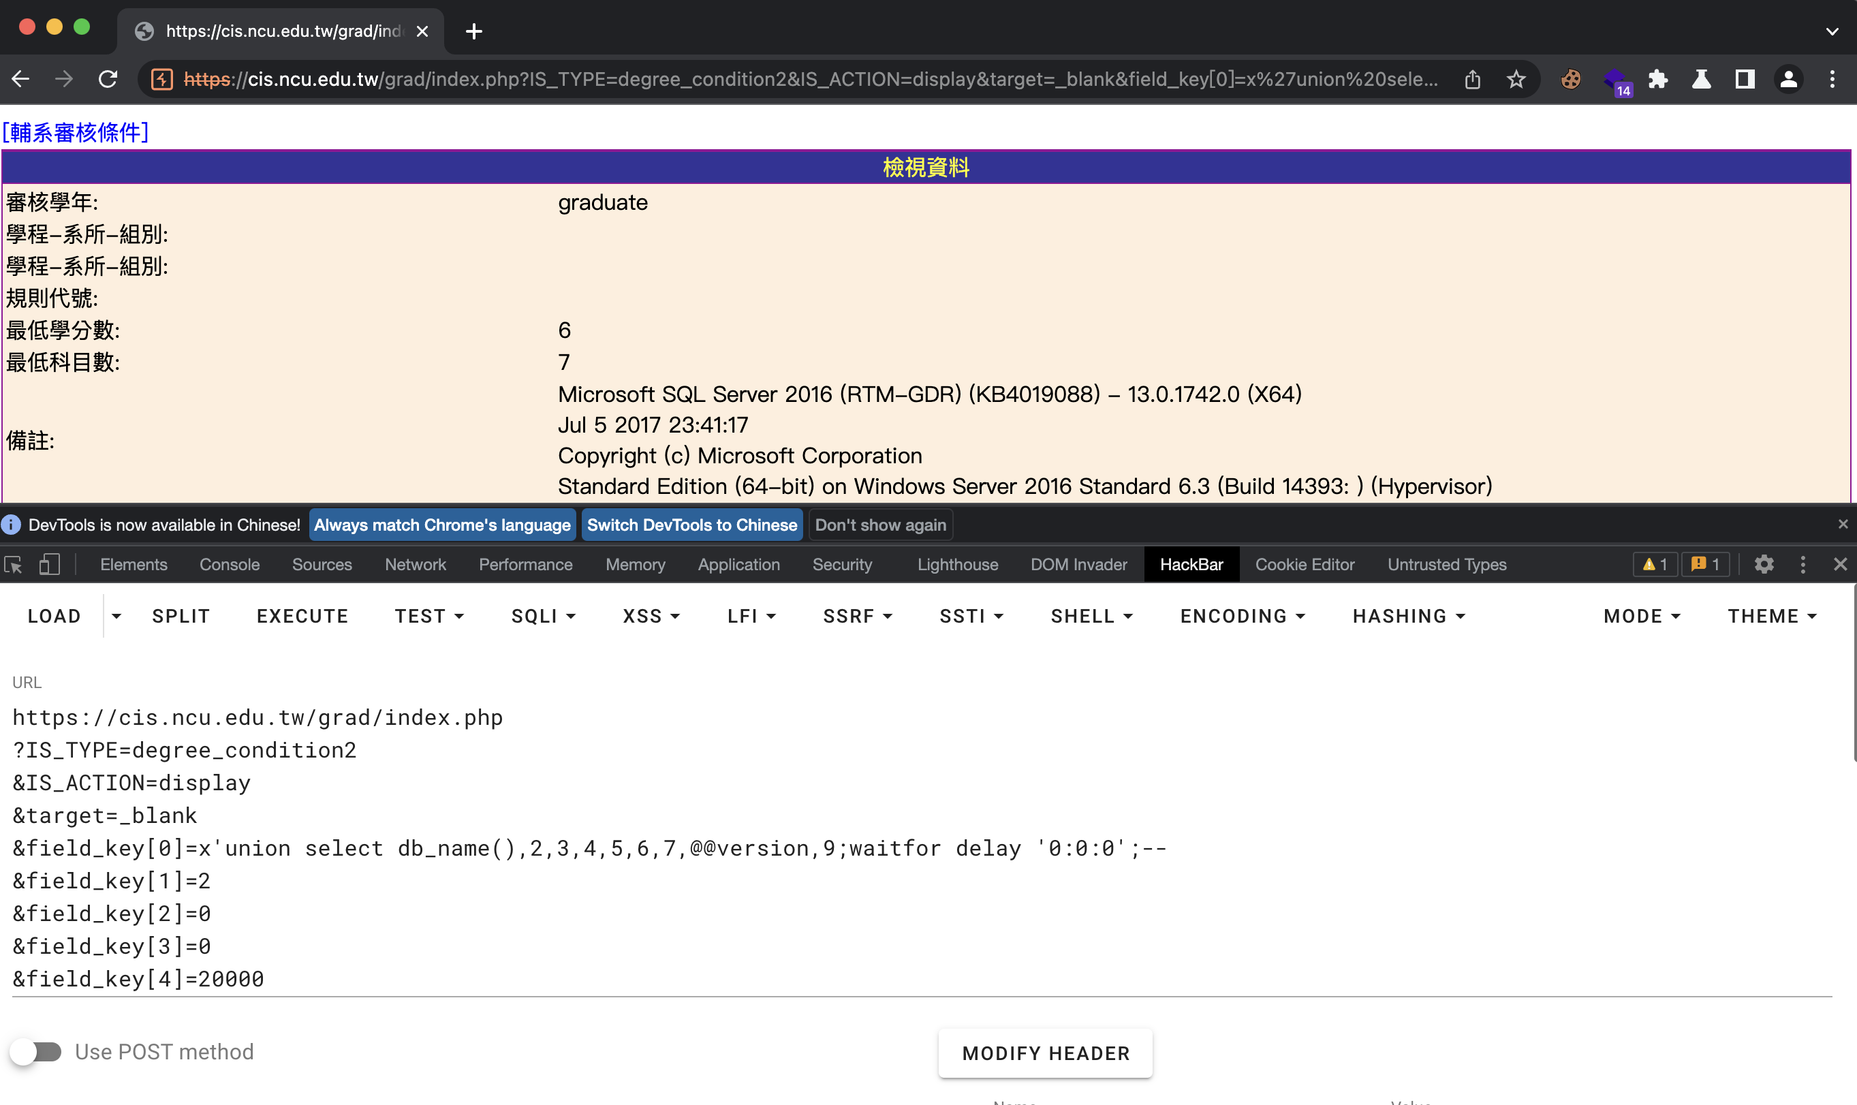Switch to the Lighthouse tab

pyautogui.click(x=958, y=564)
